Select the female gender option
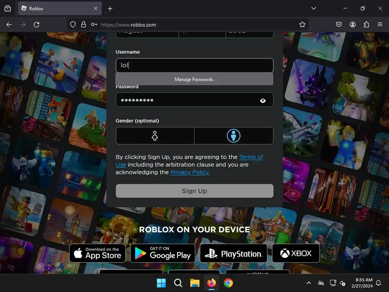This screenshot has height=292, width=389. (x=155, y=136)
